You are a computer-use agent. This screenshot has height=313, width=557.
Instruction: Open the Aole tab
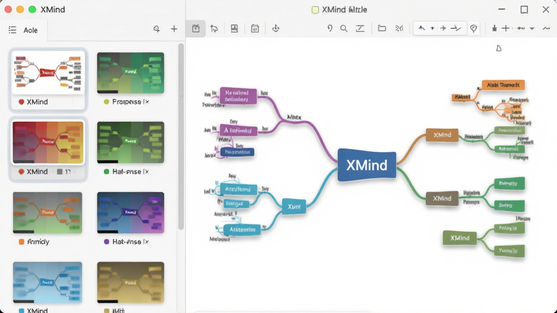tap(30, 30)
